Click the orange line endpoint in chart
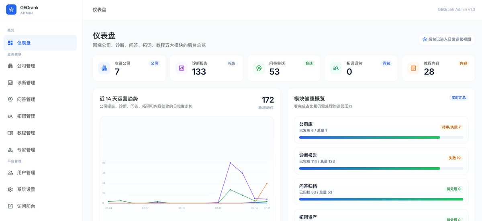This screenshot has height=221, width=482. pyautogui.click(x=267, y=183)
